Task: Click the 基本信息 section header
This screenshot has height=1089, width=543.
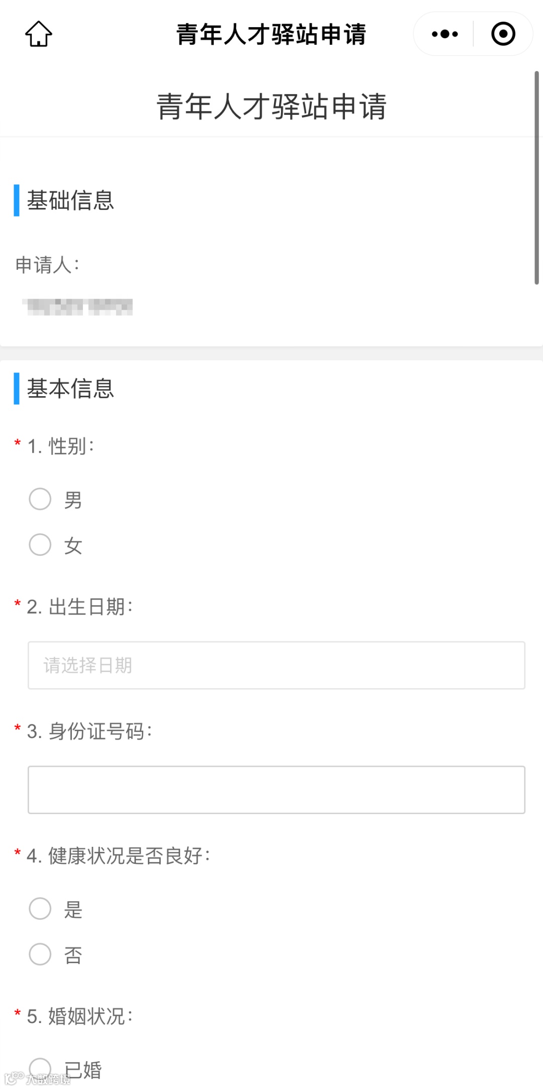Action: click(70, 389)
